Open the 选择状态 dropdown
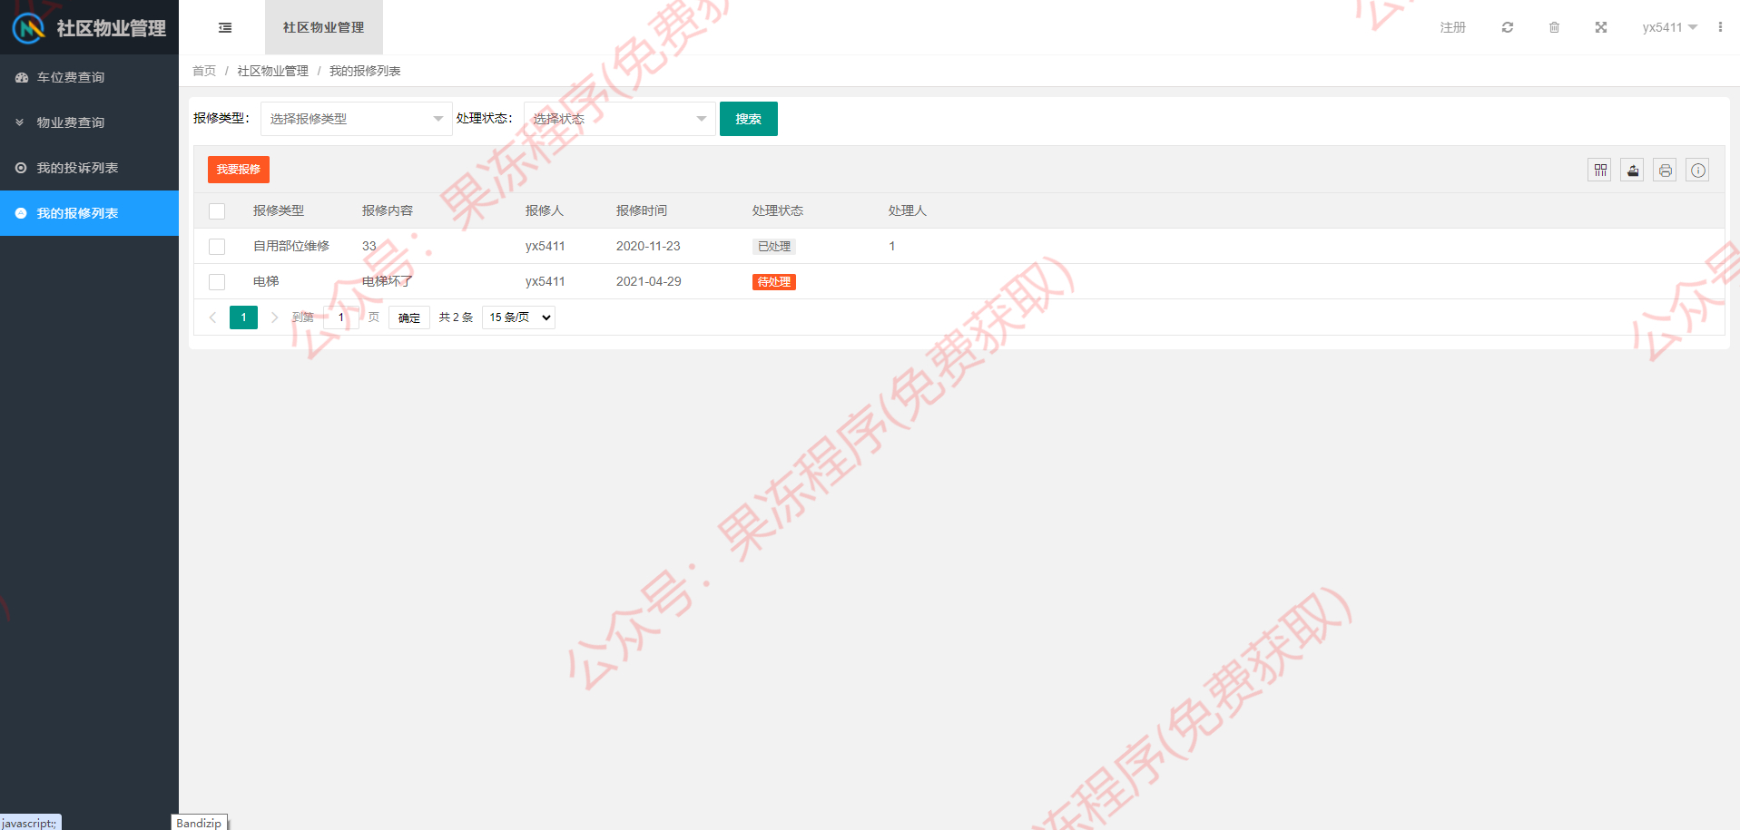This screenshot has height=830, width=1740. 620,119
